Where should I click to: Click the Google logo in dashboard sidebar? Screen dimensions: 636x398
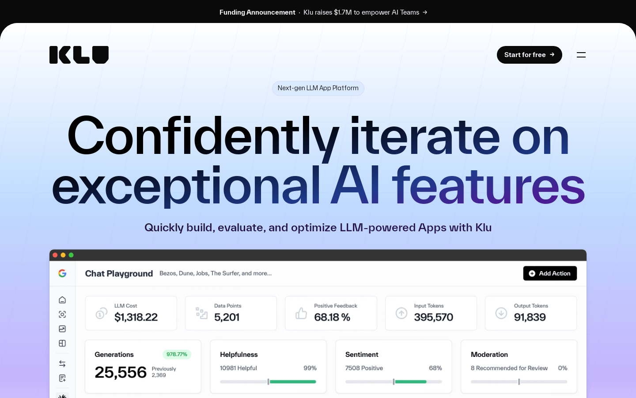tap(62, 273)
